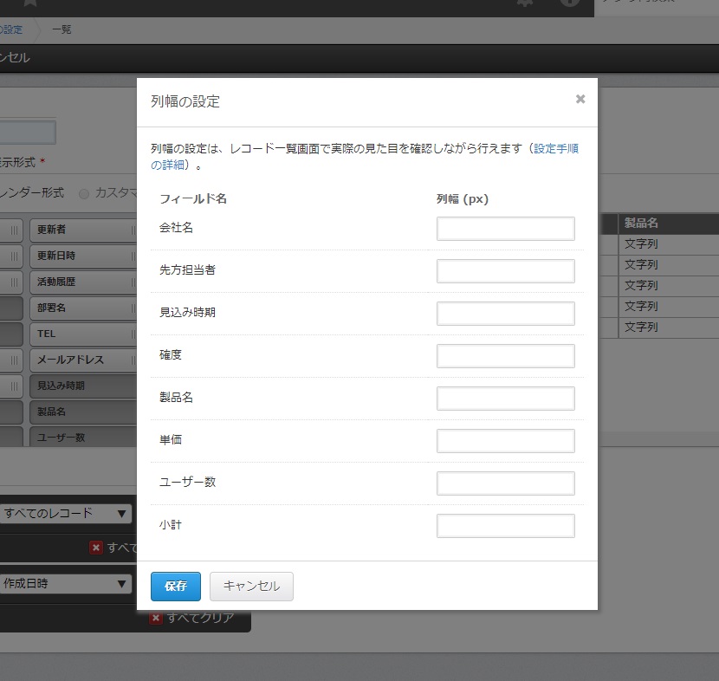Select the ユーザー数 field item in background list

pyautogui.click(x=83, y=437)
